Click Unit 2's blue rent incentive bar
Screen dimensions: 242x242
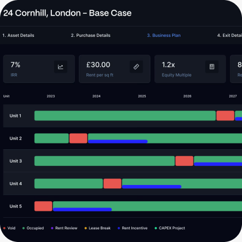(118, 142)
